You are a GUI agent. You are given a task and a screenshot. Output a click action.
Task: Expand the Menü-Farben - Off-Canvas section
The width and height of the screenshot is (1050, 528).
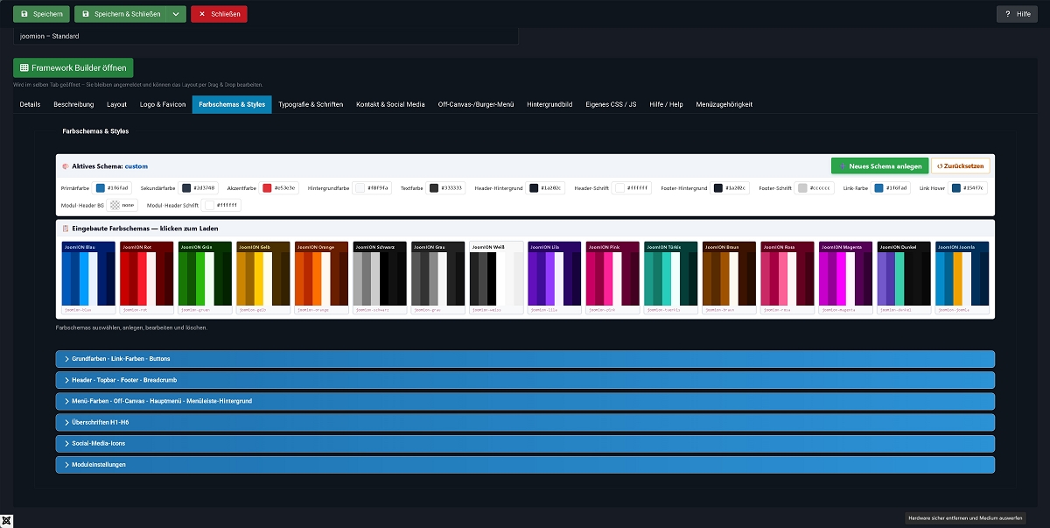pos(525,401)
